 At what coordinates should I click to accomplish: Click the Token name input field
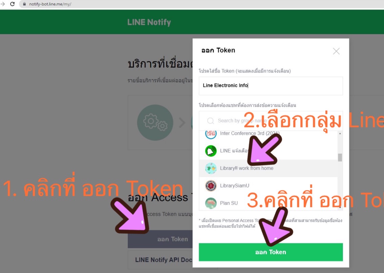tap(270, 86)
